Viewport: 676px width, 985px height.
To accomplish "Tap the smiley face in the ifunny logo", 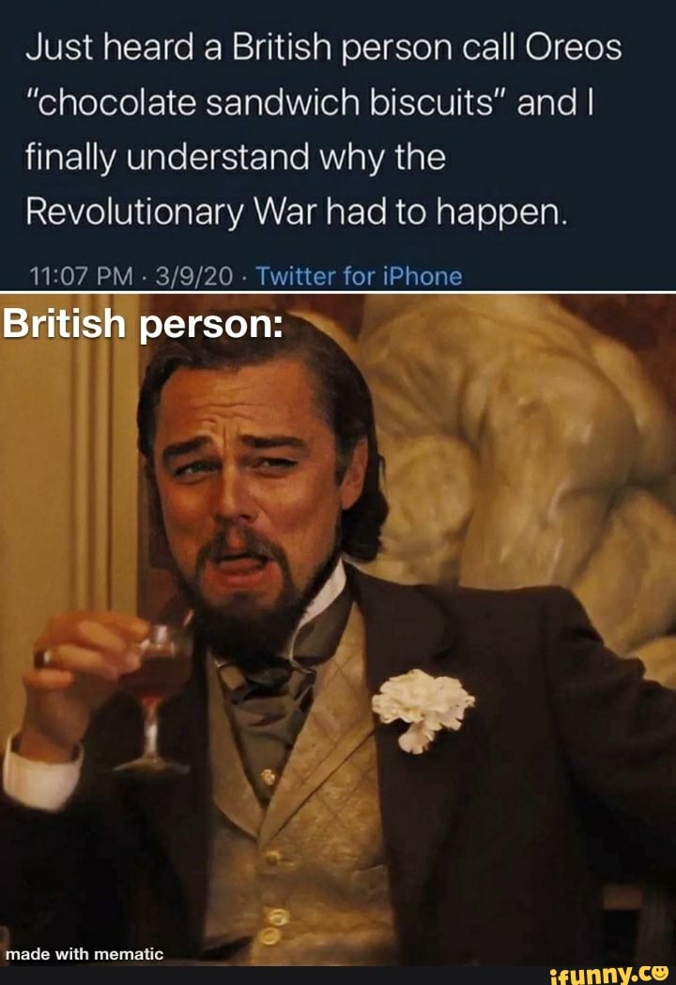I will 660,973.
